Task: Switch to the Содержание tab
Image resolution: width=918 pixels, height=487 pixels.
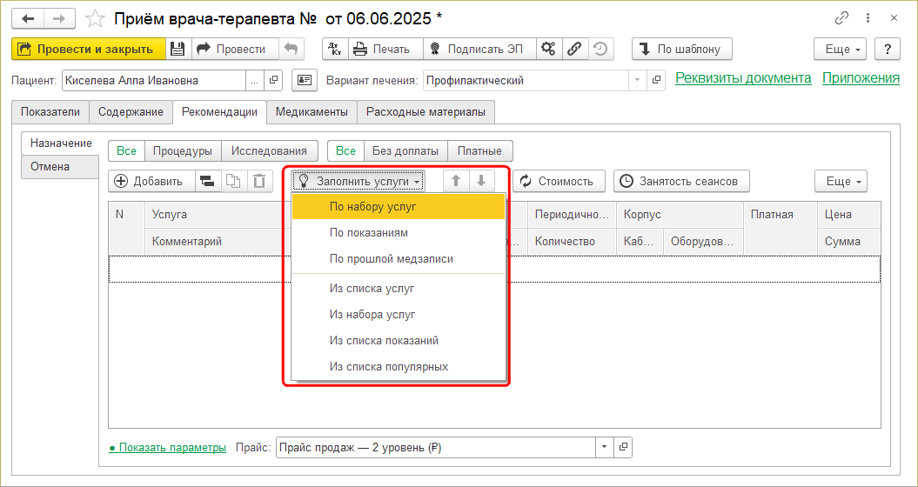Action: point(131,112)
